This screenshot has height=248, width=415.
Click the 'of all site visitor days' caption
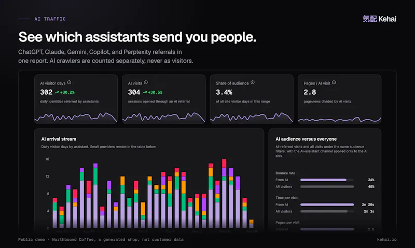tap(243, 101)
